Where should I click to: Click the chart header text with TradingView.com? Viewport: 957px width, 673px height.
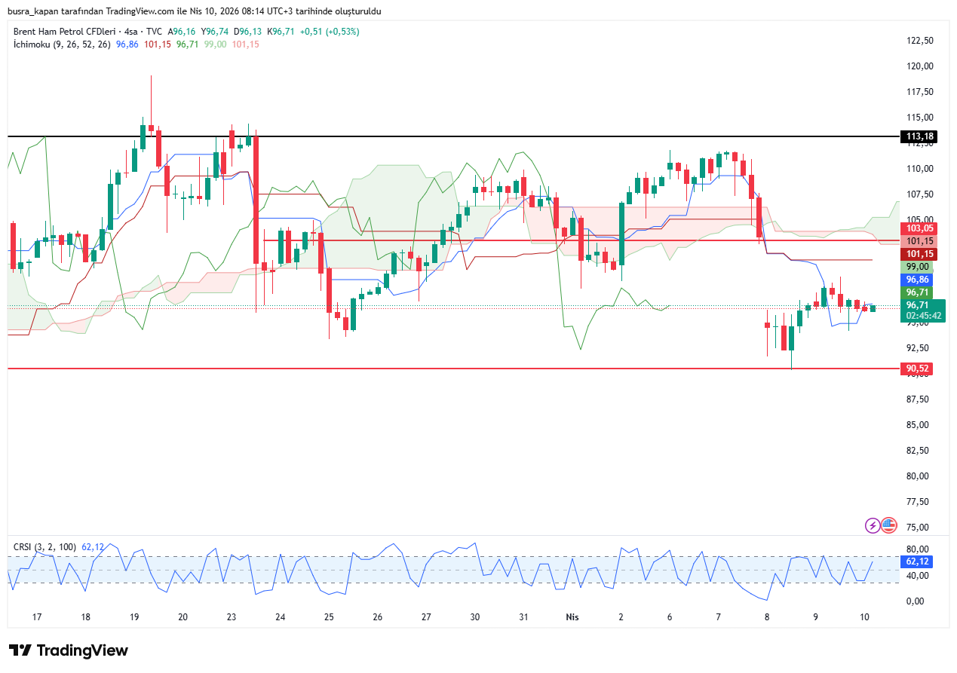click(x=195, y=11)
